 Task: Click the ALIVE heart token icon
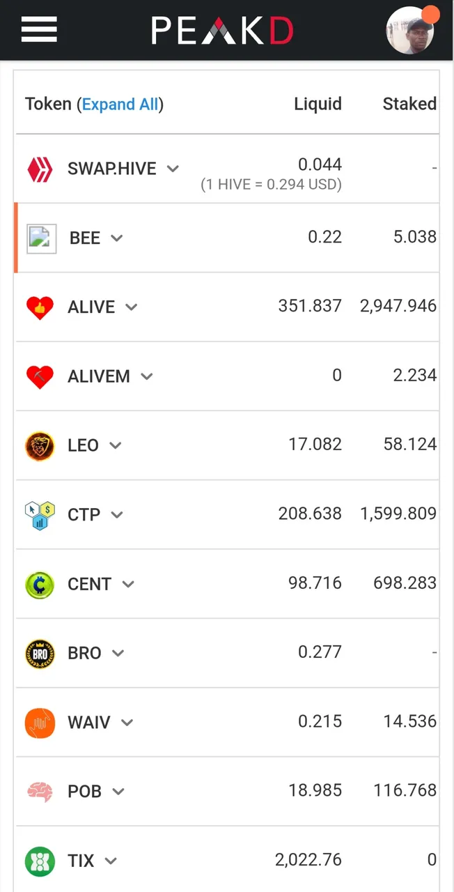coord(40,307)
